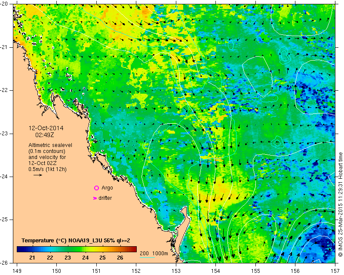
Task: Click the color bar value "24"
Action: [85, 257]
